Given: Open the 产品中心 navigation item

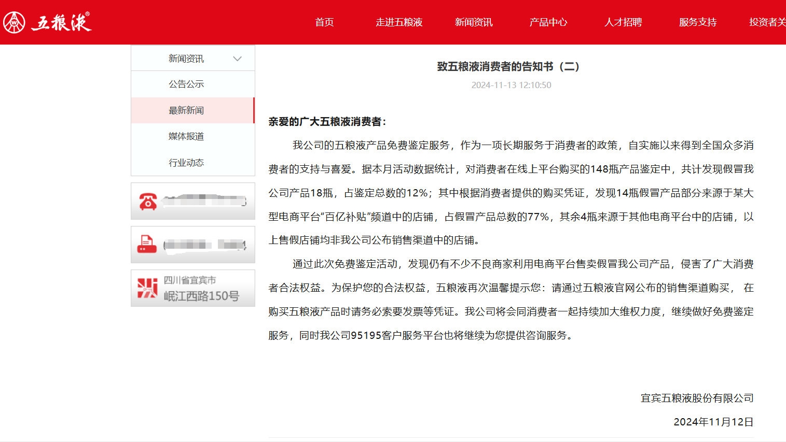Looking at the screenshot, I should coord(548,22).
